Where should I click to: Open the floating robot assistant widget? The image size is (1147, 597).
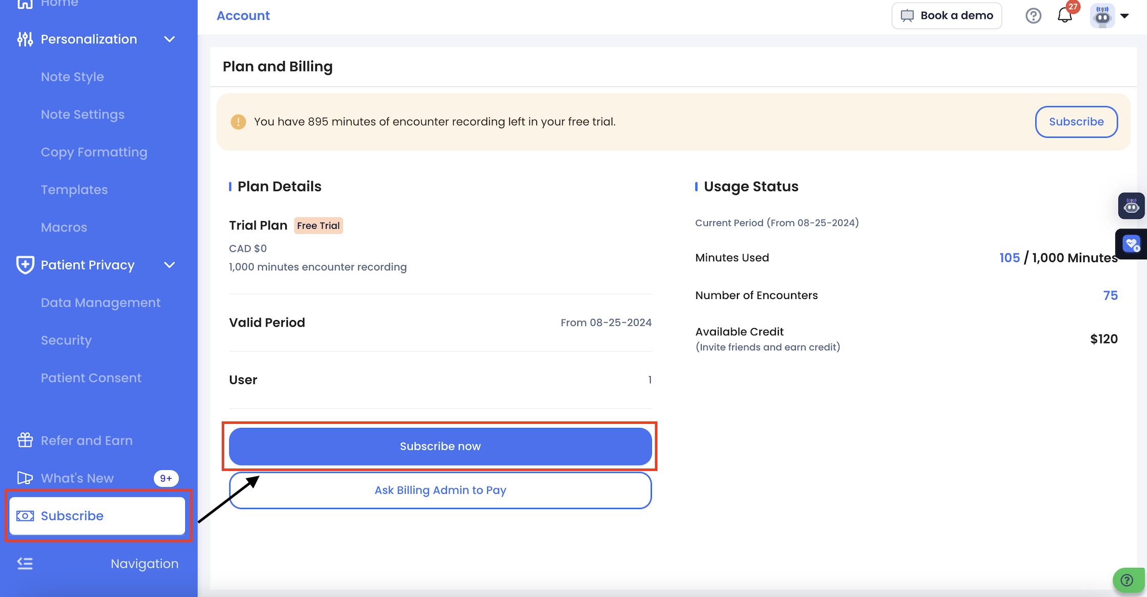(1131, 206)
